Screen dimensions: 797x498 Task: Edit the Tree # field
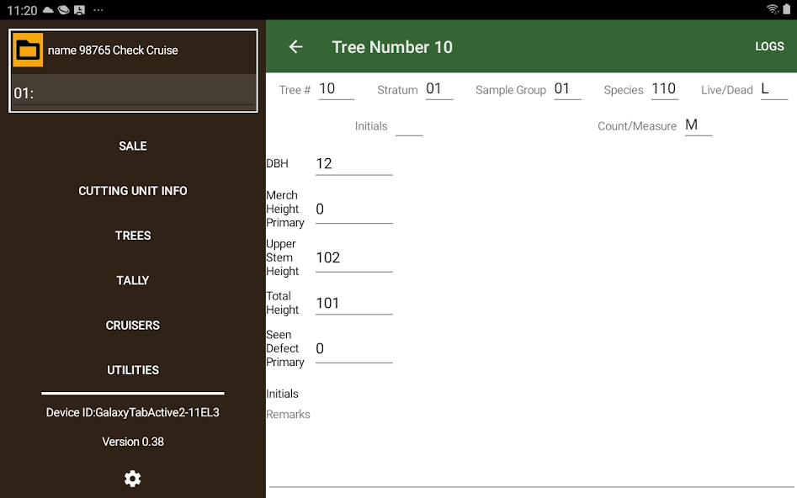(x=336, y=89)
